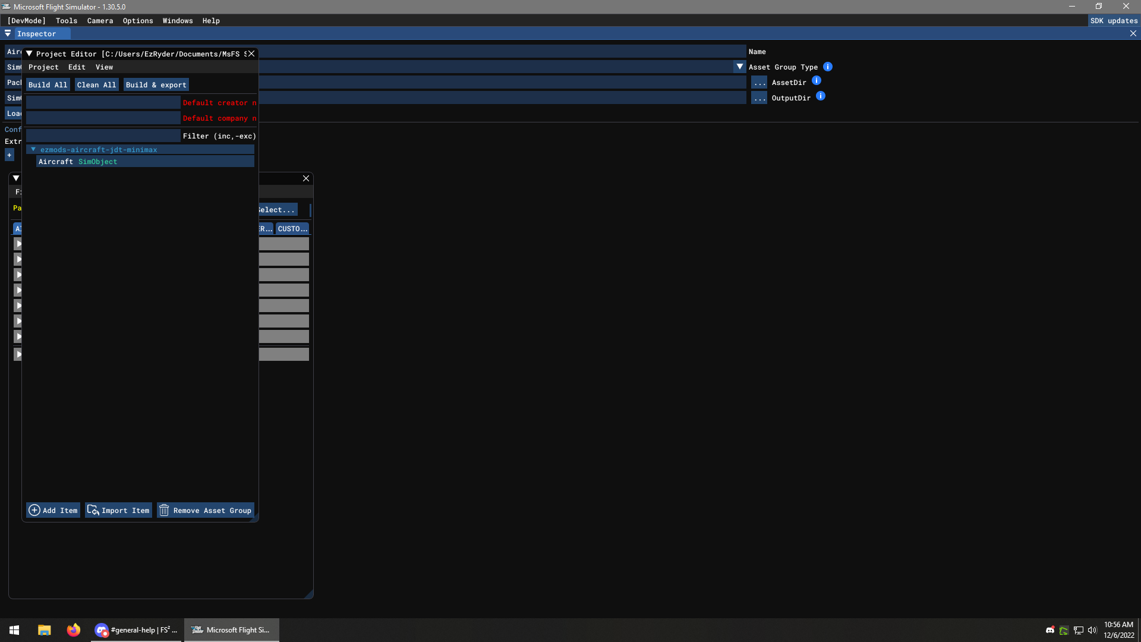Toggle the Inspector dropdown arrow

pos(8,33)
